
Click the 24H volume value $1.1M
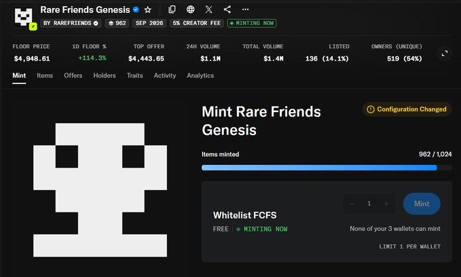point(210,59)
